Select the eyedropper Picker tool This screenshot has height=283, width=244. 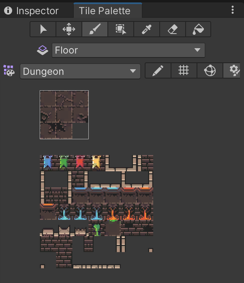click(x=147, y=29)
